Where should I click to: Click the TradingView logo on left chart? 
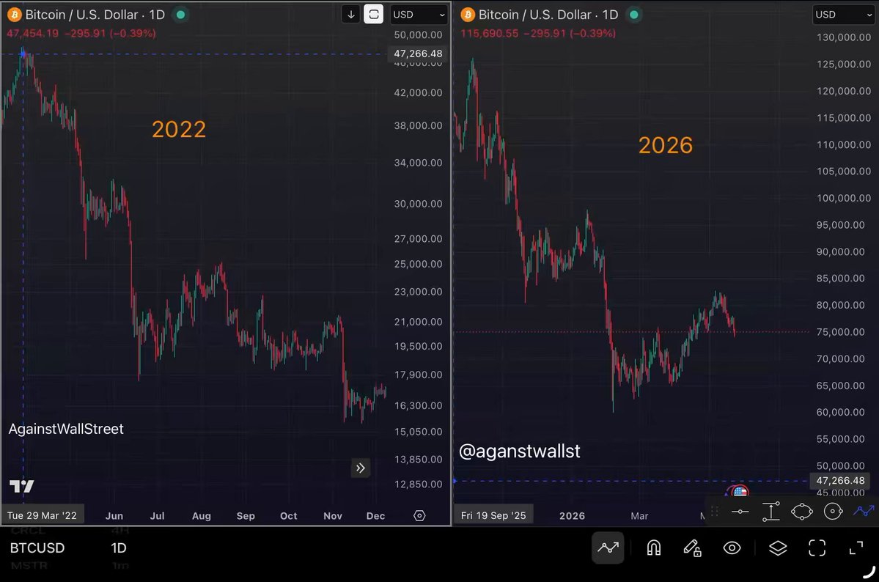coord(22,486)
